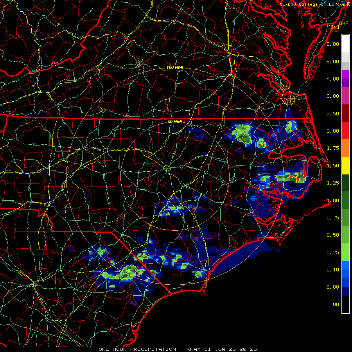This screenshot has width=352, height=352.
Task: Click the 'ONE HOUR PRECIPITATION' footer title
Action: pyautogui.click(x=137, y=349)
